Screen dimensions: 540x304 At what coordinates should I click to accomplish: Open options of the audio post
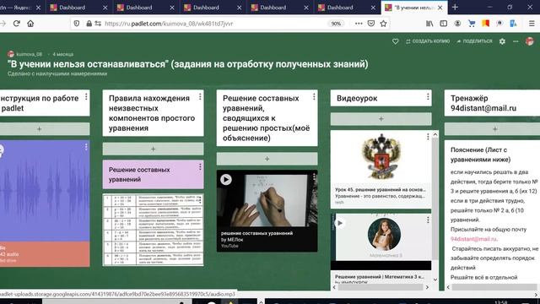pyautogui.click(x=86, y=147)
